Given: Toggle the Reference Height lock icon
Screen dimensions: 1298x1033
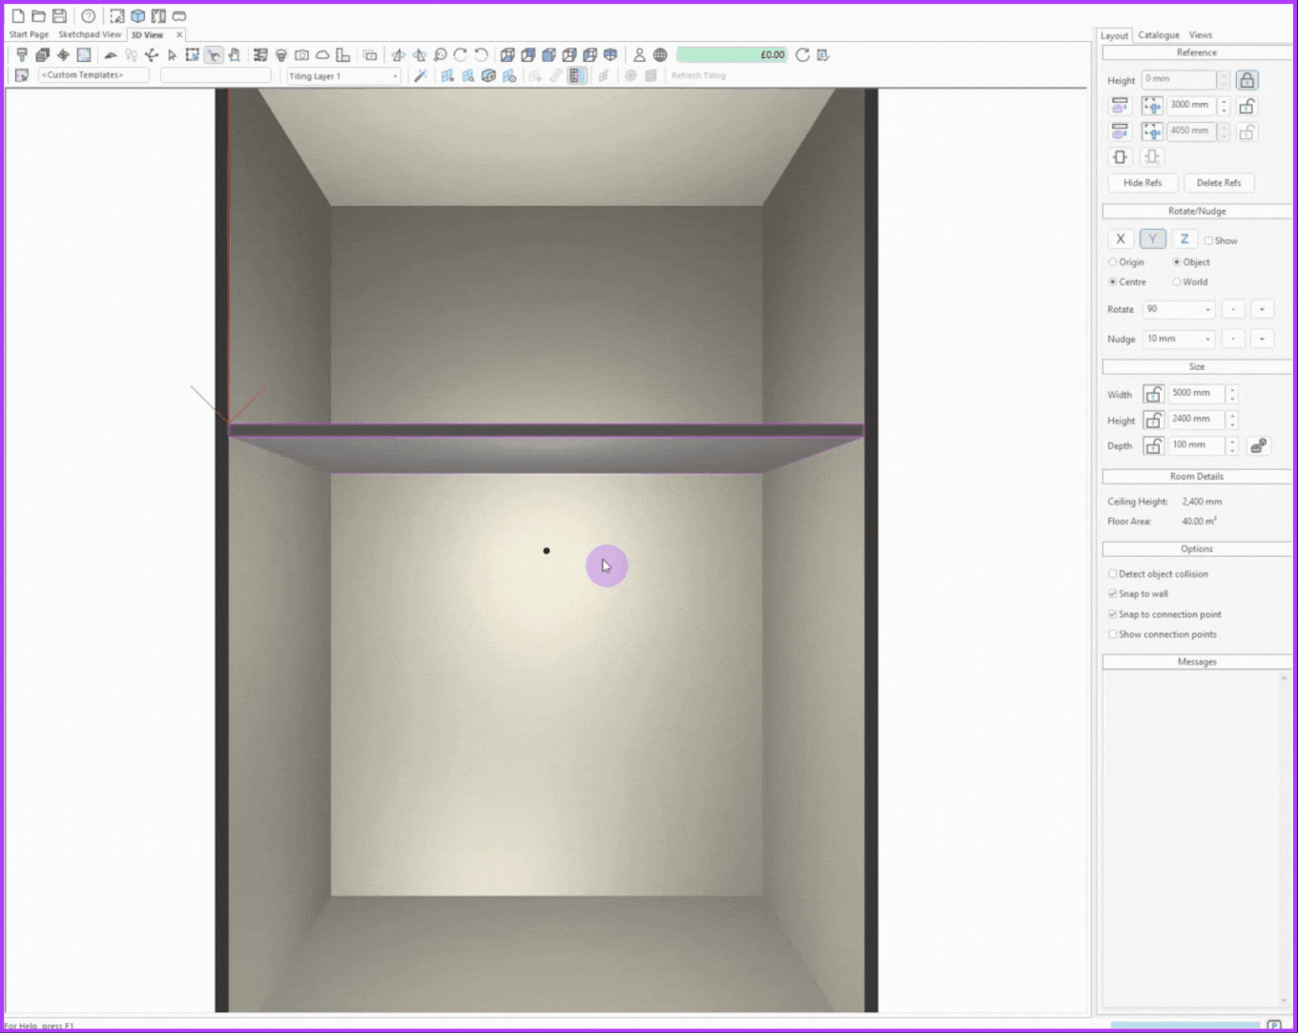Looking at the screenshot, I should (1246, 80).
